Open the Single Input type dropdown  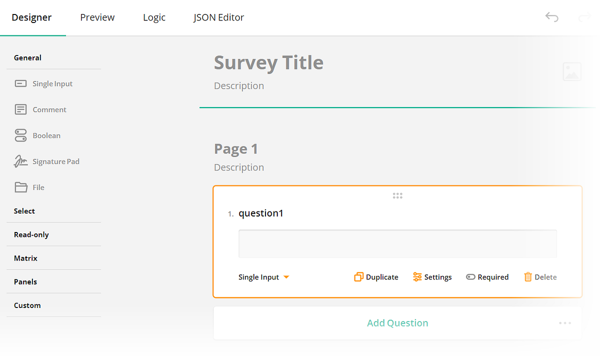(263, 276)
